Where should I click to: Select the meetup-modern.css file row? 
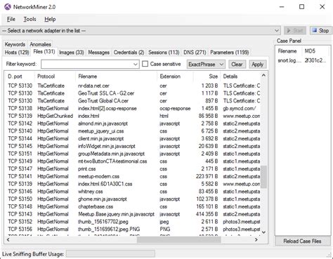[133, 176]
